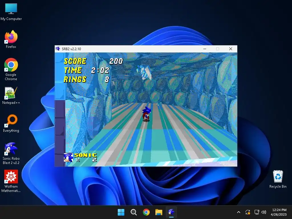
Task: Open Google Chrome desktop shortcut
Action: 11,69
